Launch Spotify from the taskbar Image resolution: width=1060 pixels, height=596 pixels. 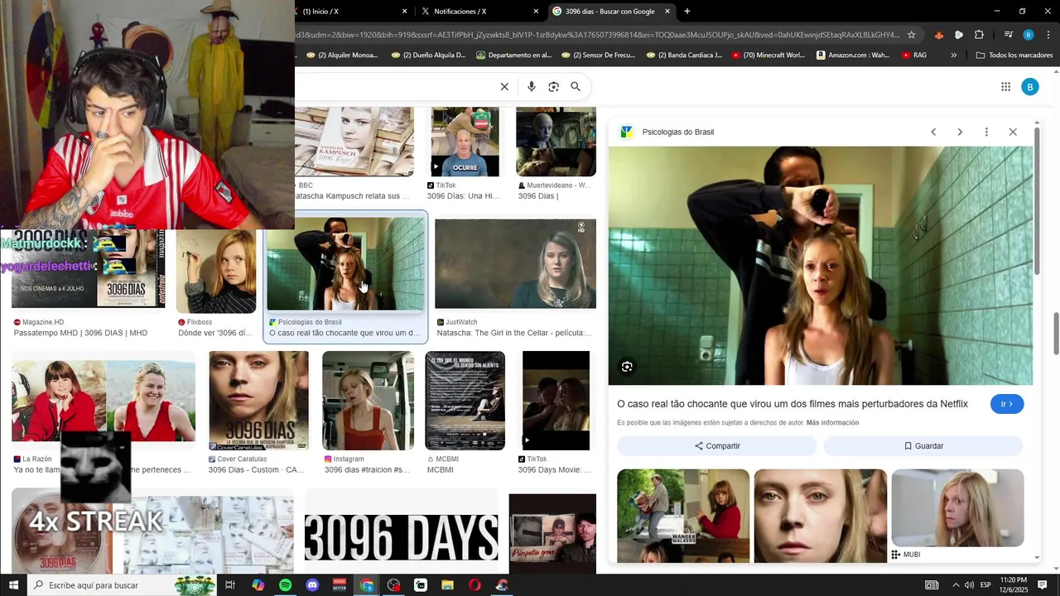click(x=285, y=585)
